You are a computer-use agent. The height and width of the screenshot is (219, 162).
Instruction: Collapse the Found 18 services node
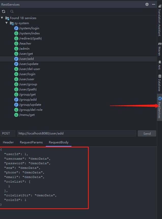click(2, 18)
